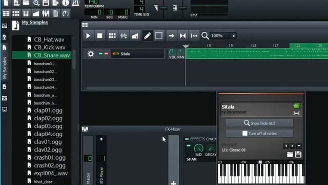Add an automation track
Image resolution: width=328 pixels, height=185 pixels.
(x=135, y=36)
